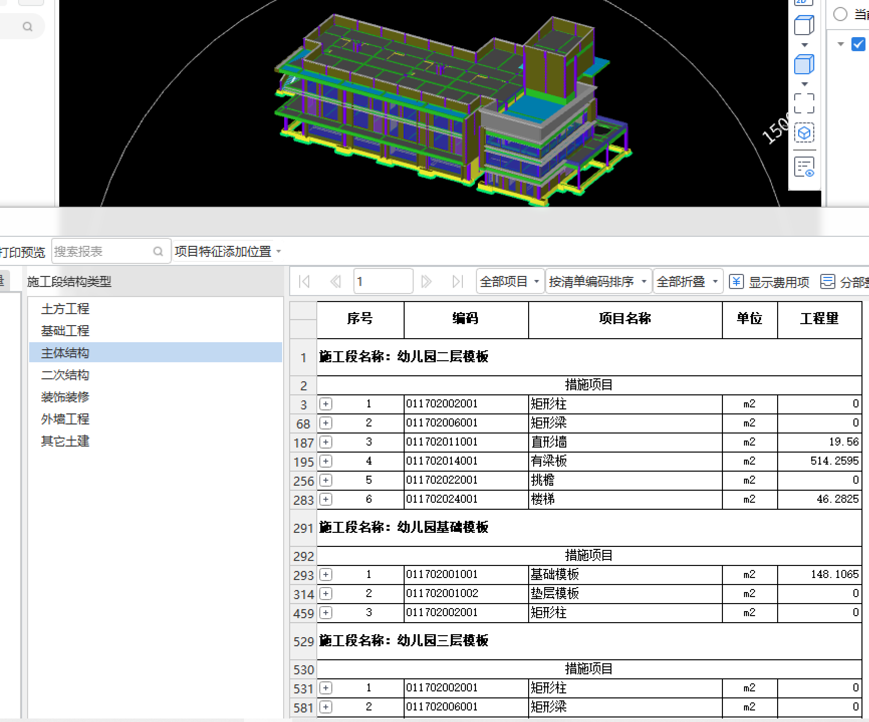Expand row 459 矩形柱 item

[x=326, y=613]
